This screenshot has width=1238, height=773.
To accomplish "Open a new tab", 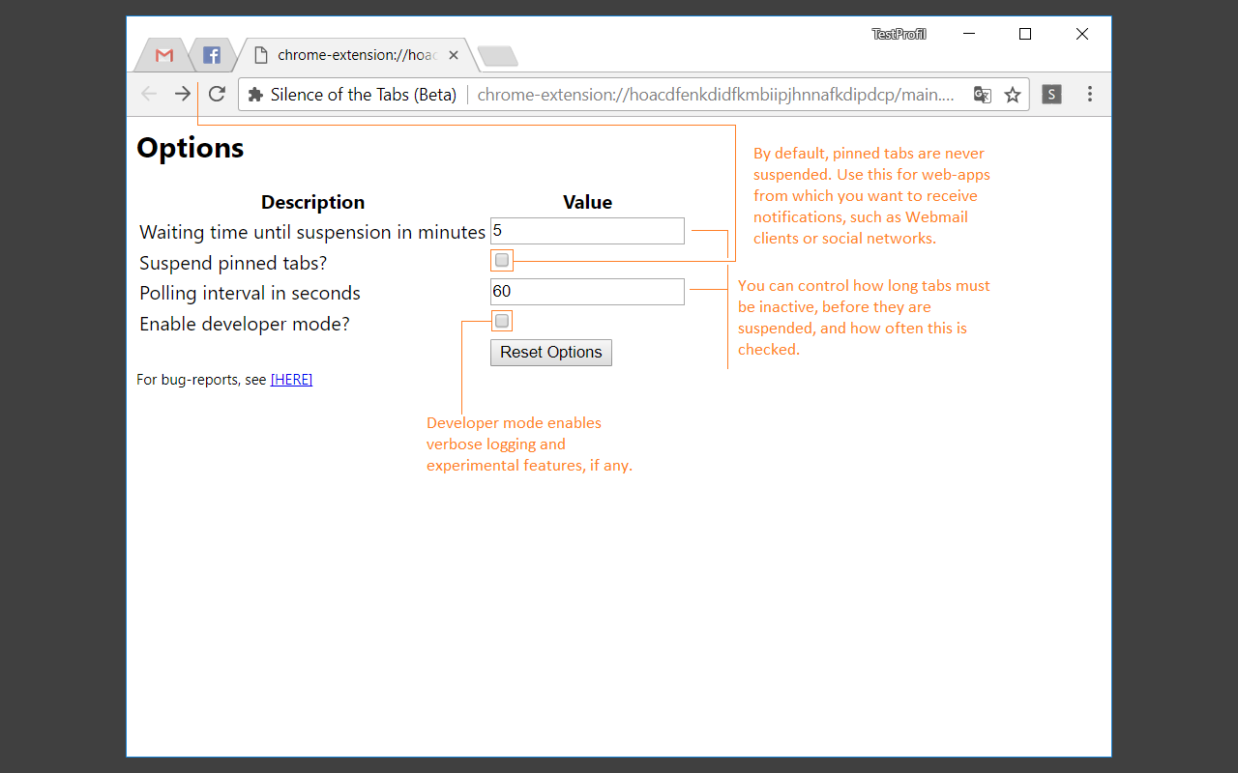I will [x=498, y=56].
